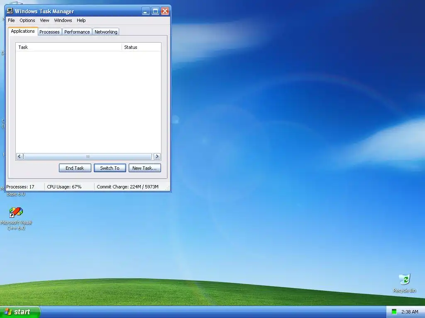Click the Task Manager title bar icon
The image size is (425, 318).
(10, 11)
